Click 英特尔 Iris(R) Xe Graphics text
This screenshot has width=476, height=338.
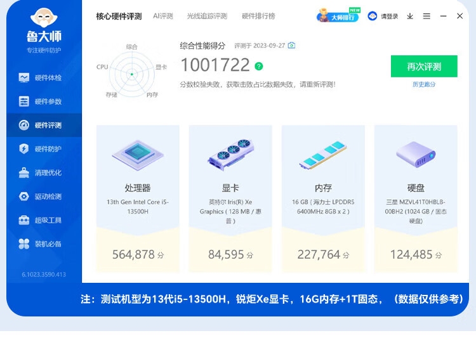point(230,211)
